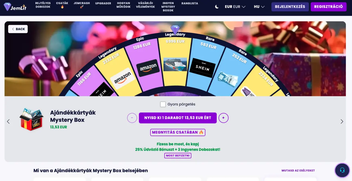Open the Upgrader menu item
Image resolution: width=352 pixels, height=181 pixels.
pyautogui.click(x=103, y=3)
